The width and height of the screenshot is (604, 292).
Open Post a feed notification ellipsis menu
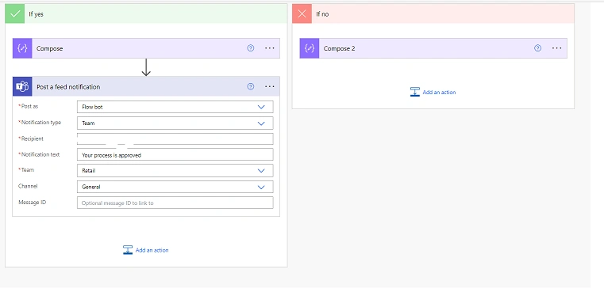tap(270, 86)
